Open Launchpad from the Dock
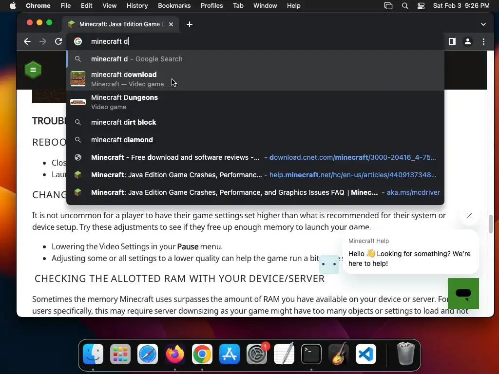Image resolution: width=499 pixels, height=374 pixels. coord(120,354)
